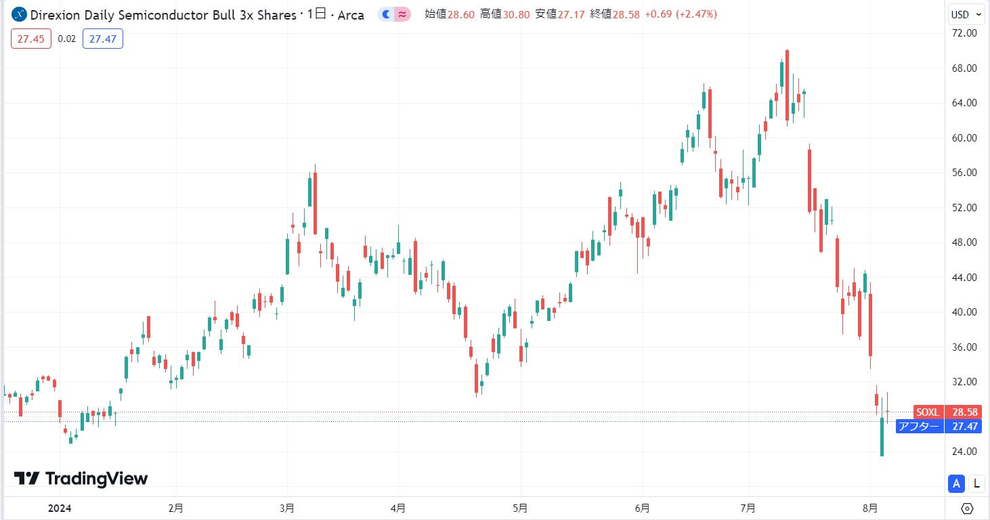
Task: Click the 終値 28.58 close value
Action: click(616, 14)
